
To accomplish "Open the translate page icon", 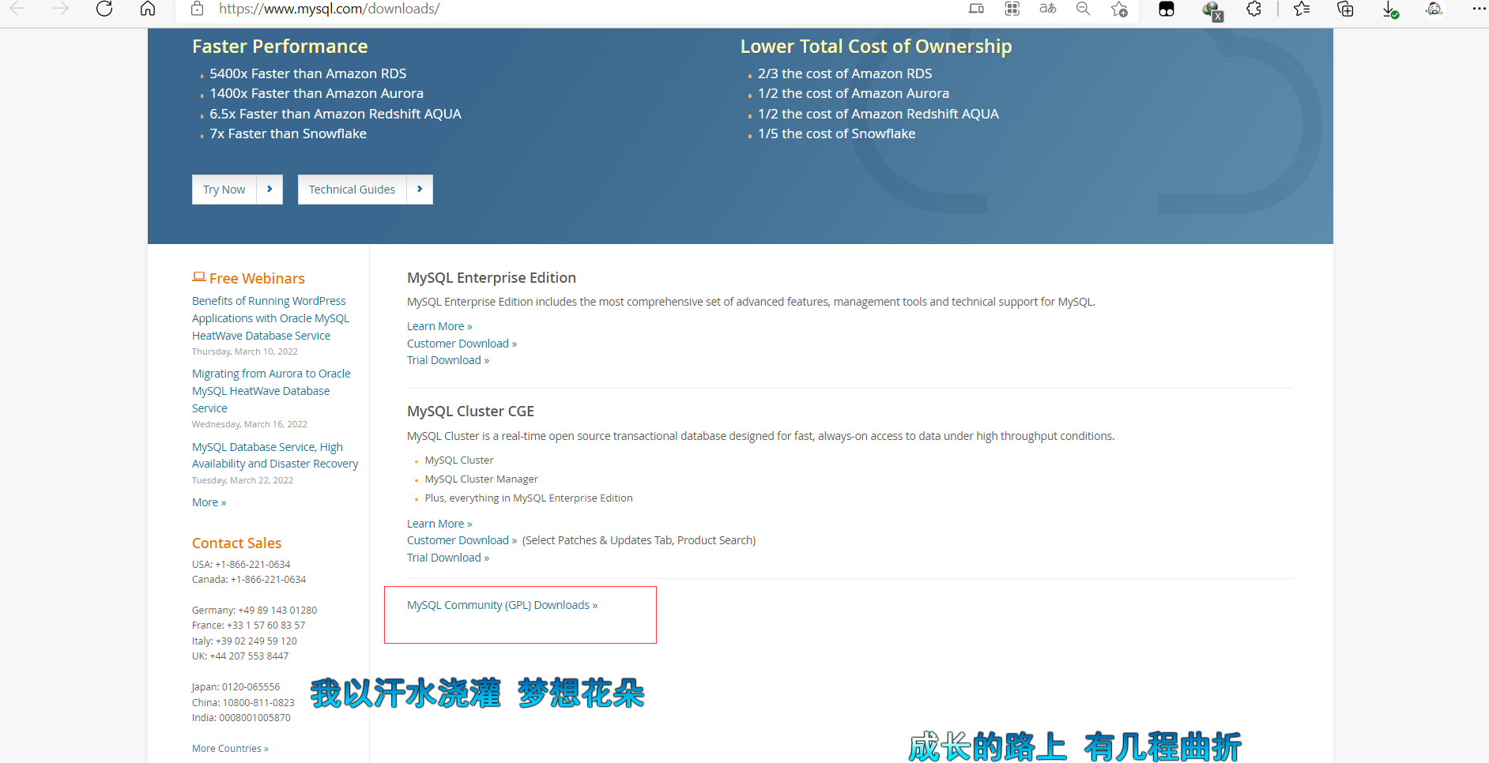I will pos(1048,9).
